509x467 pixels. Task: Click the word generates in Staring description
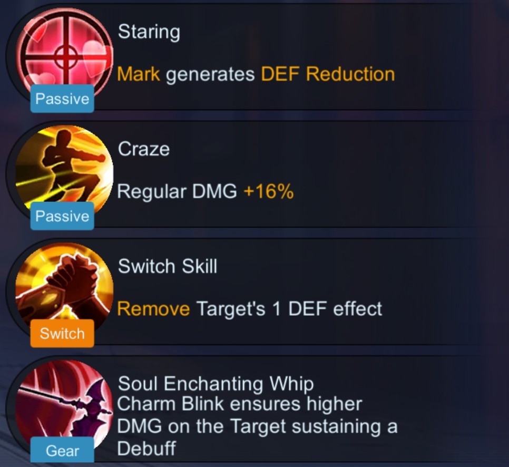tap(210, 75)
